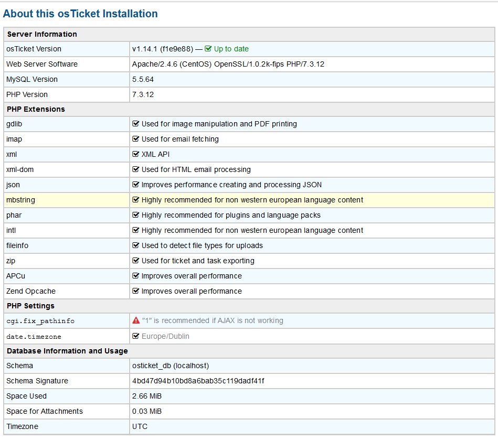Click "Used to detect file types for uploads"
The image size is (498, 440).
pos(203,246)
